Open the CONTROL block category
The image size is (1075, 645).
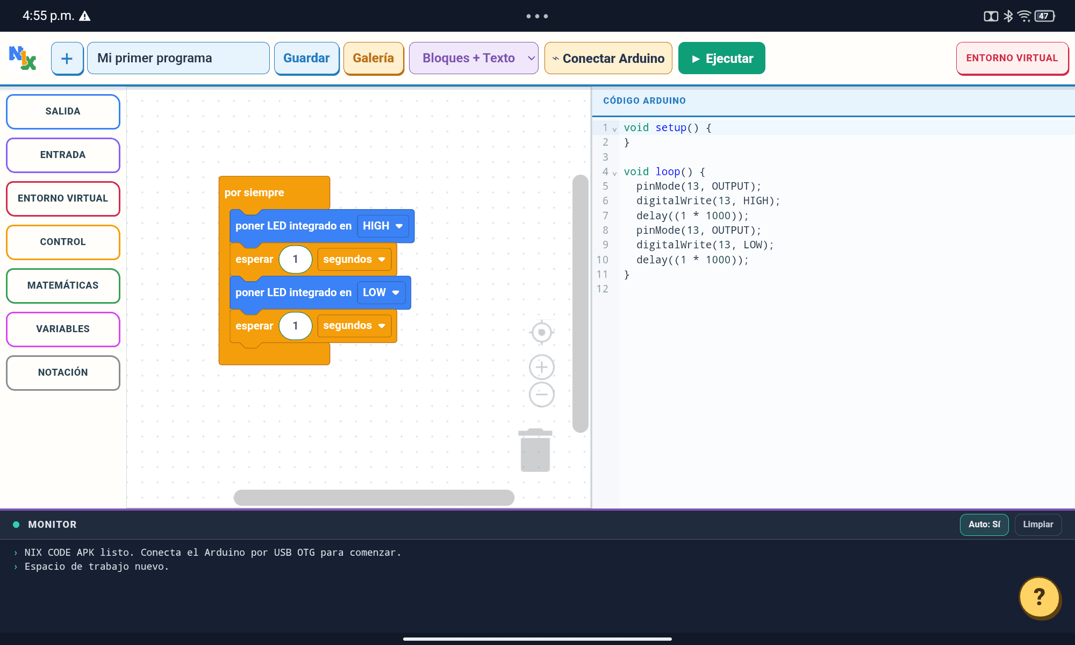63,242
